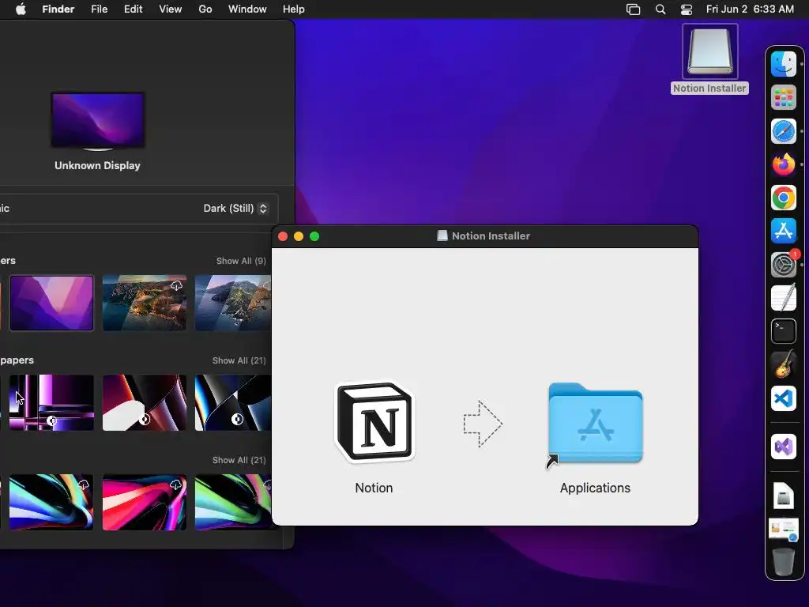Select the green and purple swirl wallpaper
The image size is (809, 607).
[233, 502]
